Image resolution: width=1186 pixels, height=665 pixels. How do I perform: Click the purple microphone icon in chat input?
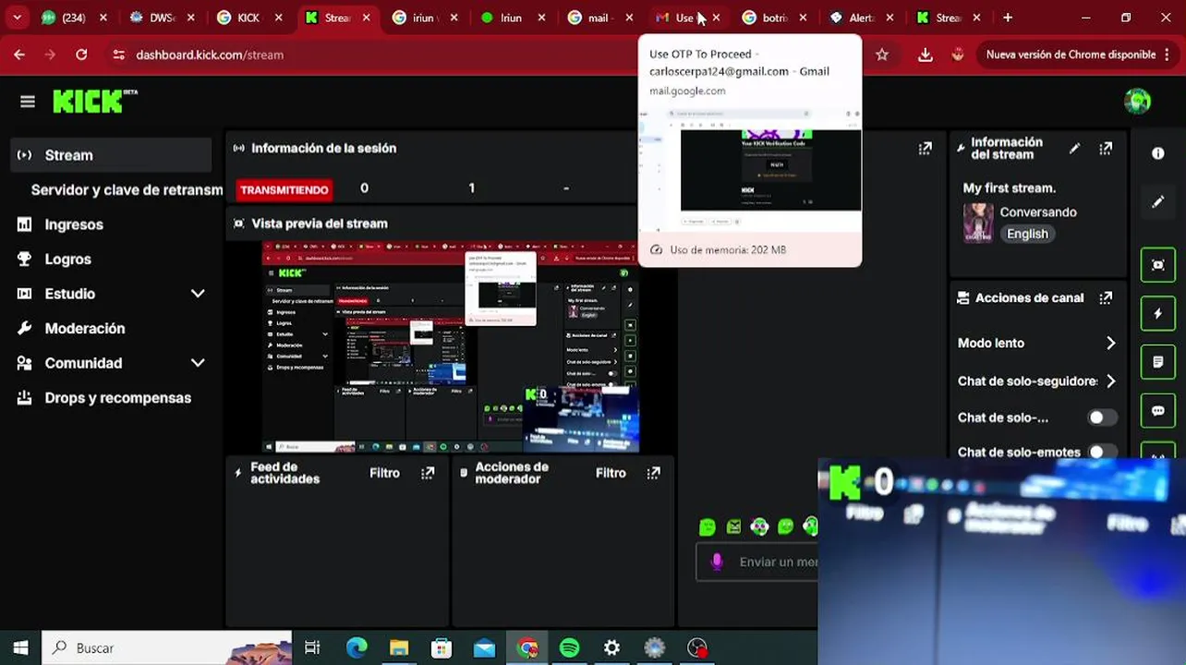point(716,562)
